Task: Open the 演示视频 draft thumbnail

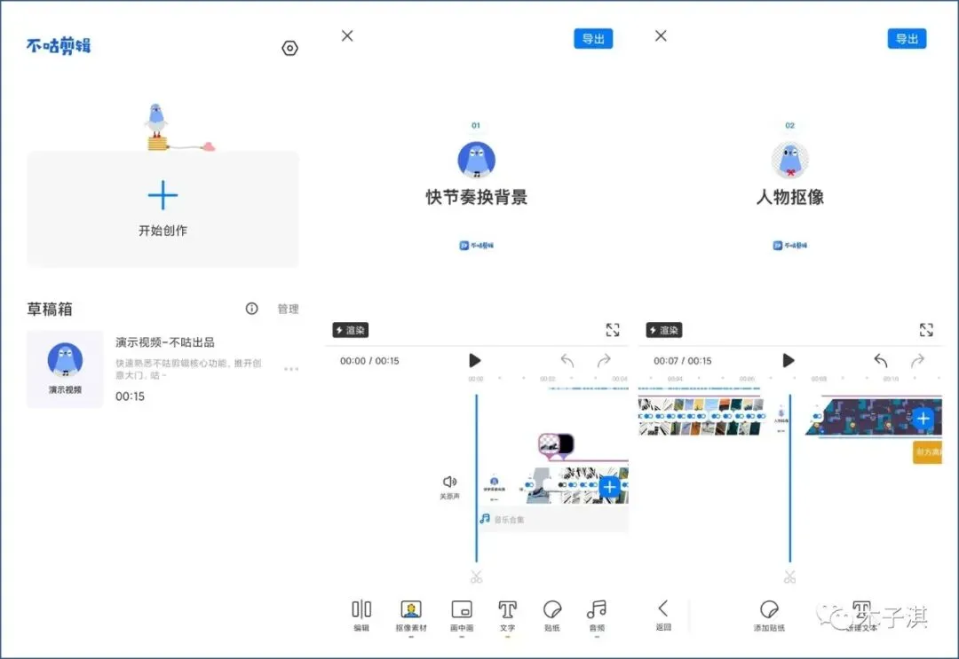Action: [x=65, y=369]
